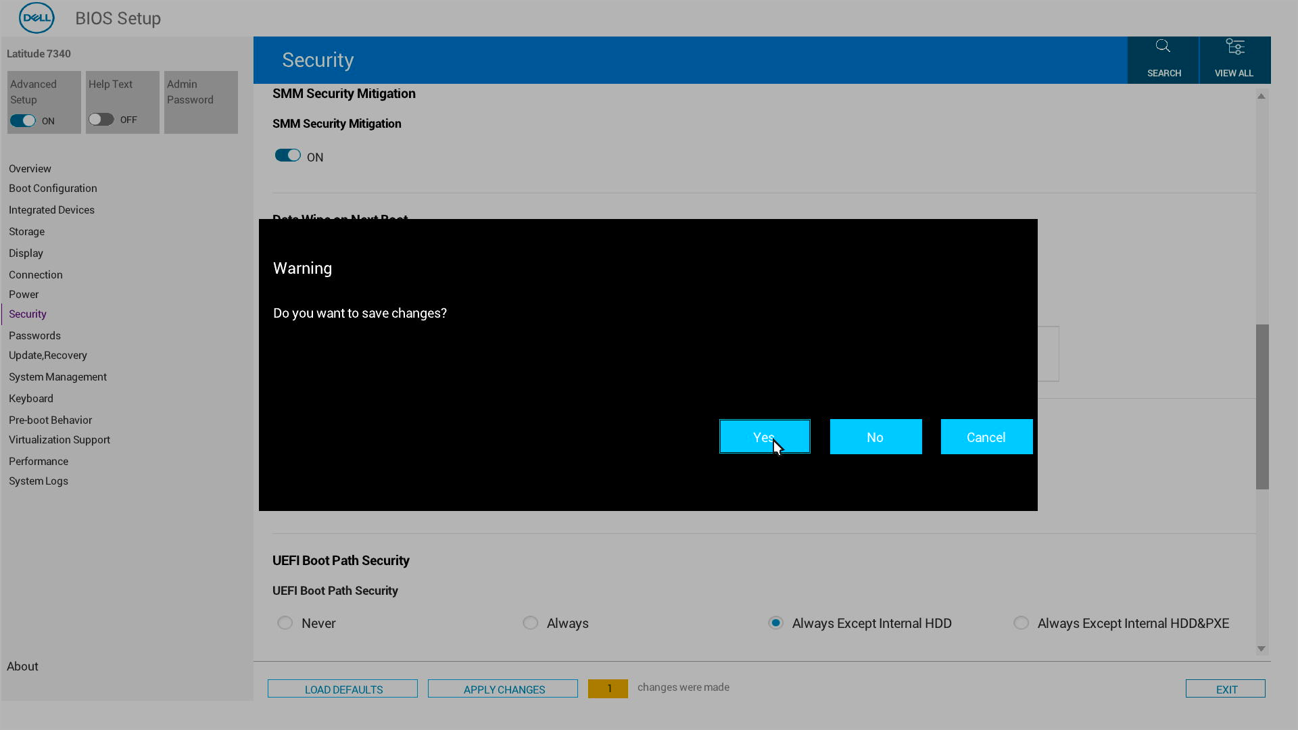Screen dimensions: 1298x730
Task: Disable the Advanced Setup toggle
Action: pos(24,120)
